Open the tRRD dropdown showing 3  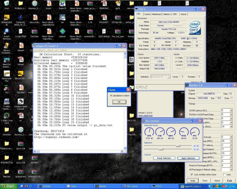click(x=231, y=157)
